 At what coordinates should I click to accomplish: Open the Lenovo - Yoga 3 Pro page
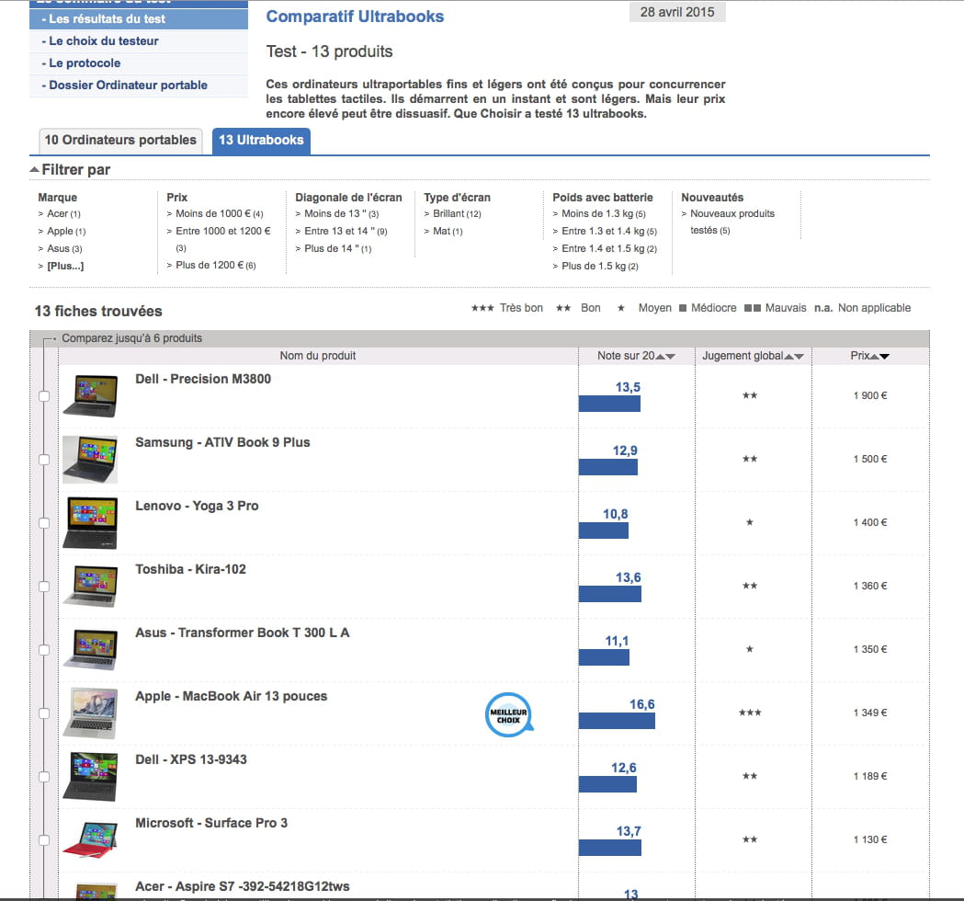pyautogui.click(x=197, y=506)
